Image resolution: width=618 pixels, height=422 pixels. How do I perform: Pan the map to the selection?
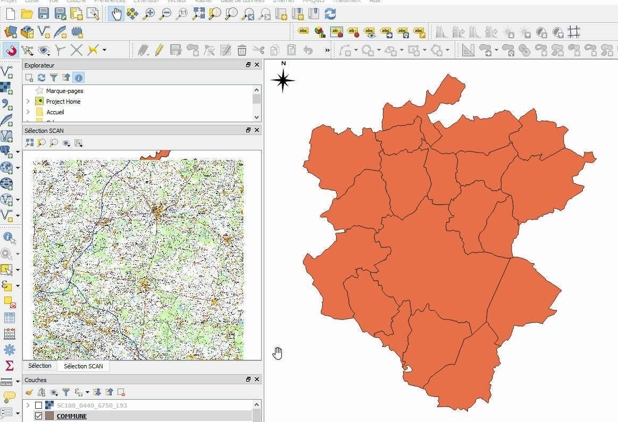(x=132, y=14)
